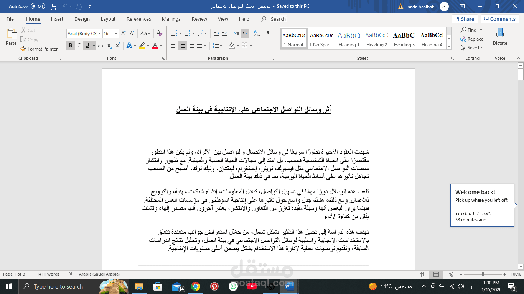Viewport: 524px width, 294px height.
Task: Apply strikethrough to text
Action: (101, 46)
